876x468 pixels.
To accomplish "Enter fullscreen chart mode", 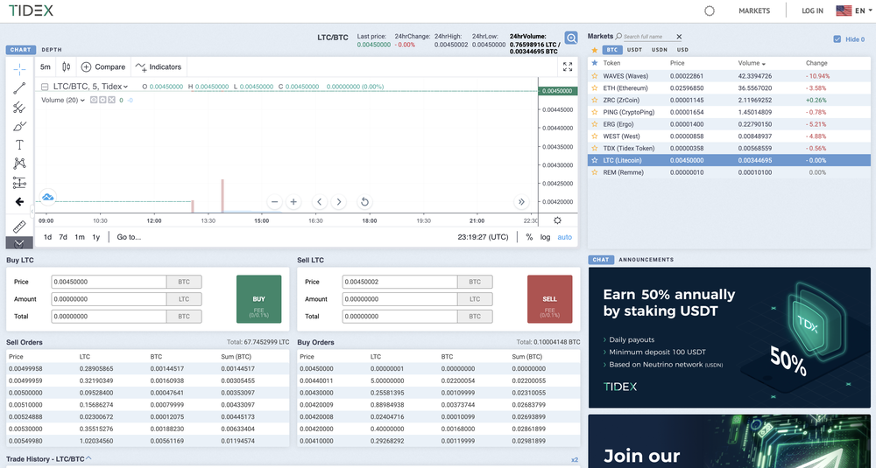I will 568,67.
